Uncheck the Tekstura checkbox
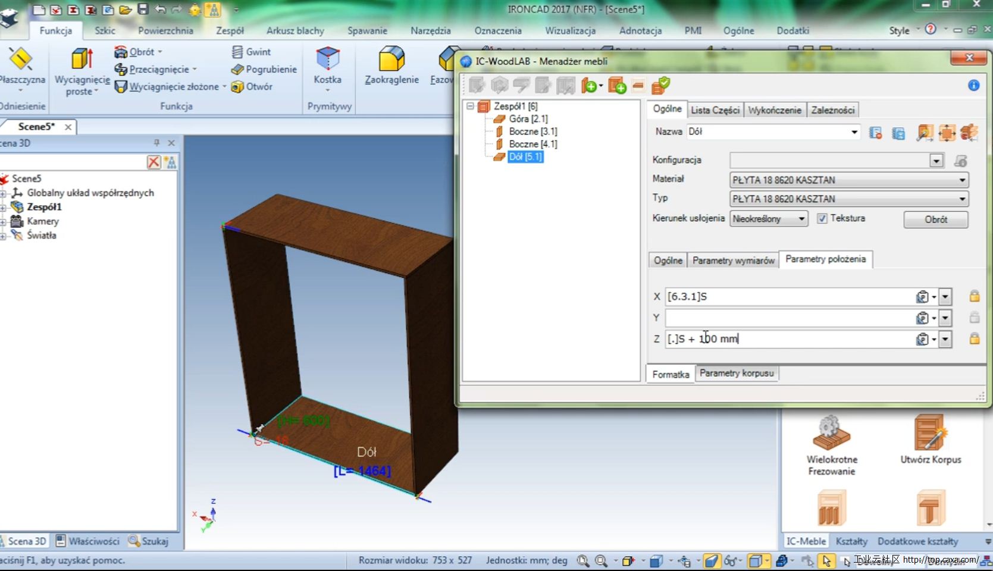The image size is (993, 571). click(x=822, y=218)
